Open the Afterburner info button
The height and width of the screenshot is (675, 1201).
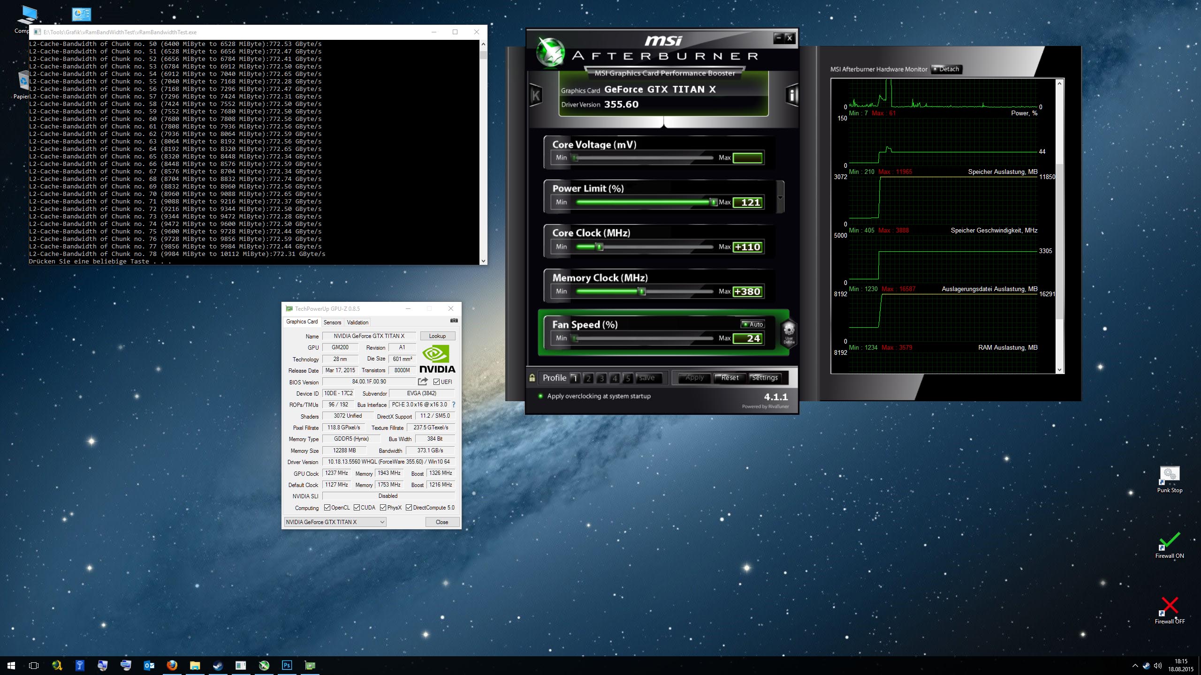tap(792, 96)
